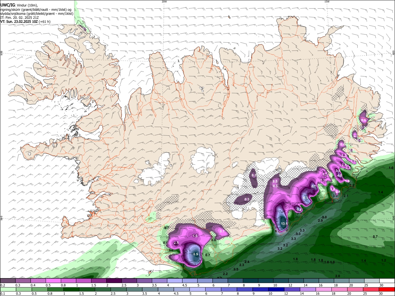Click the 'IT: Fim. 20. 02. 2025 21Z' line
This screenshot has width=395, height=296.
pyautogui.click(x=19, y=18)
